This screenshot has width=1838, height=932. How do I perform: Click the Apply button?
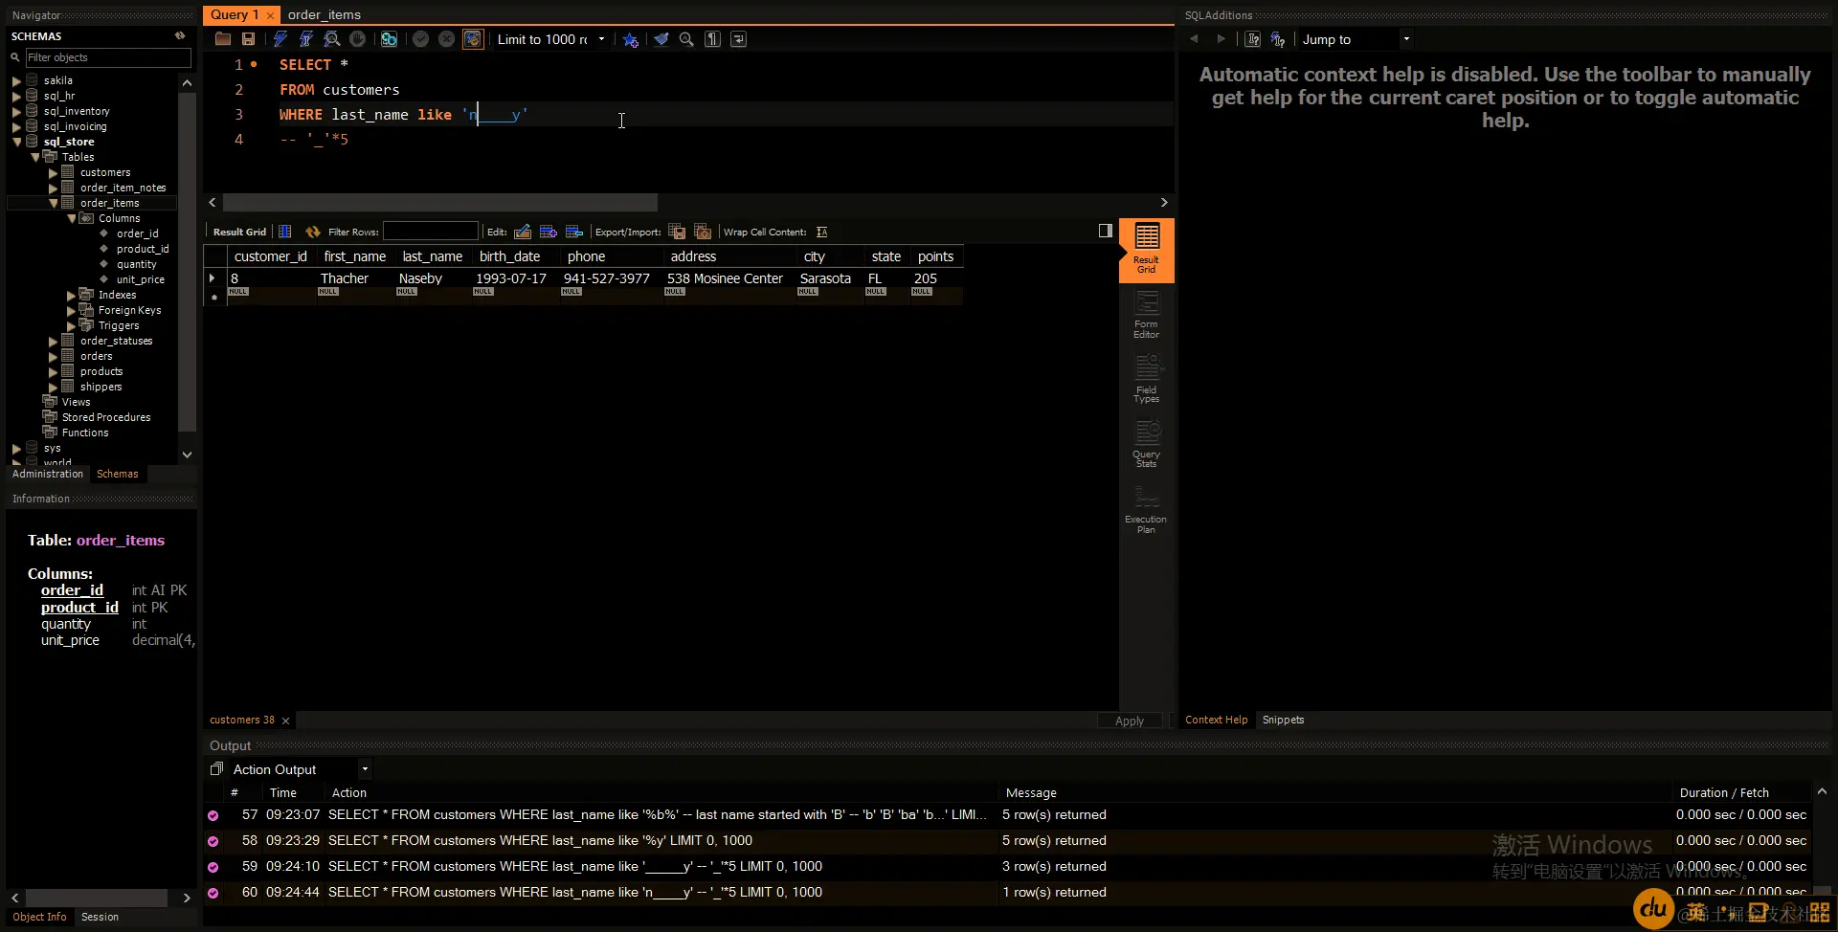click(x=1130, y=721)
